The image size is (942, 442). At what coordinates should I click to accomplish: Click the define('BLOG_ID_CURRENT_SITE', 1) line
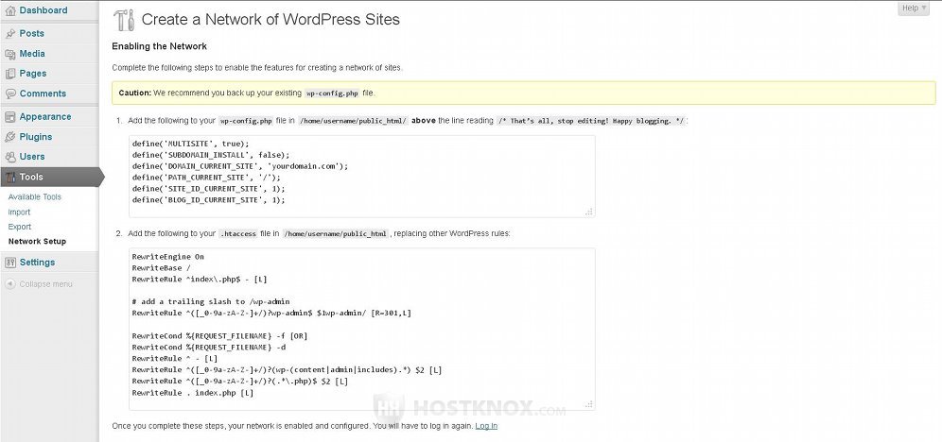tap(208, 199)
